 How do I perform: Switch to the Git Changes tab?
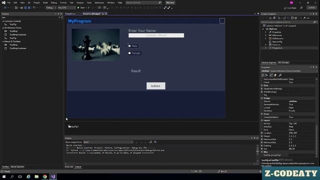pos(283,62)
